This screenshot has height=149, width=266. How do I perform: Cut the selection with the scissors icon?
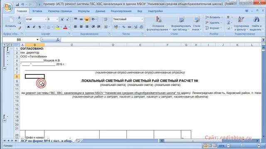[x=20, y=17]
